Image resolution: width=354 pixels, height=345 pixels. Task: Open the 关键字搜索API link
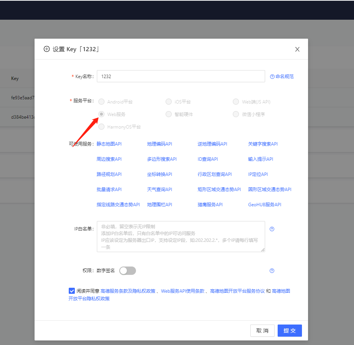(x=263, y=144)
